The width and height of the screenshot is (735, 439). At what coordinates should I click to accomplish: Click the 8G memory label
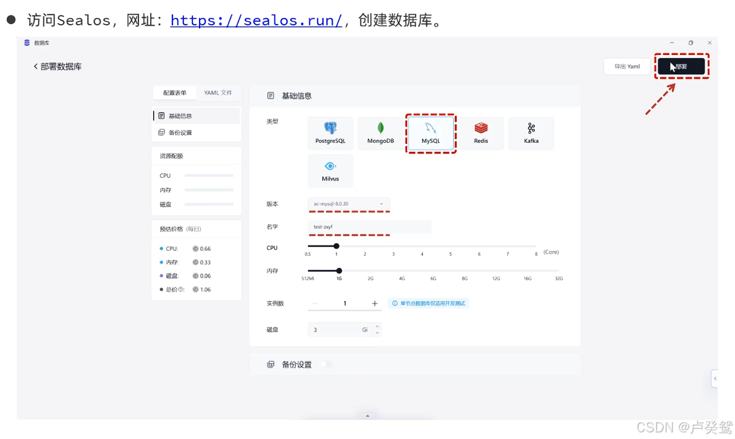click(x=465, y=279)
